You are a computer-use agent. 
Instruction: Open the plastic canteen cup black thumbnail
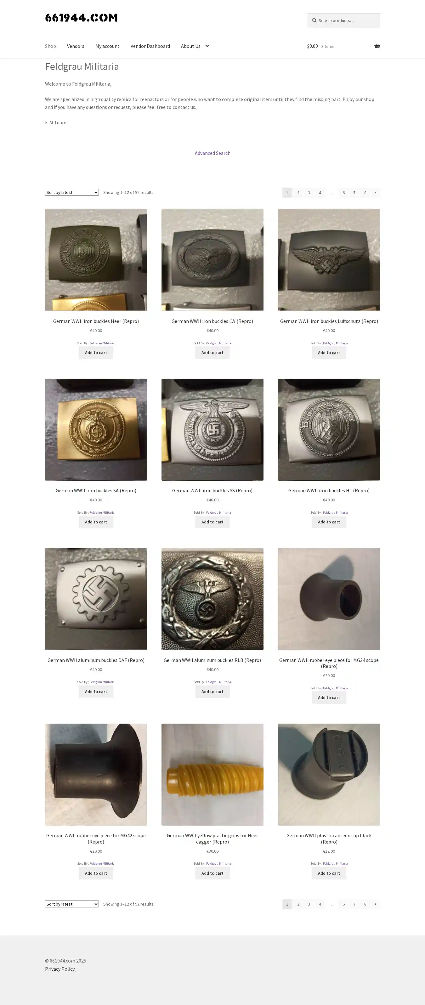329,774
